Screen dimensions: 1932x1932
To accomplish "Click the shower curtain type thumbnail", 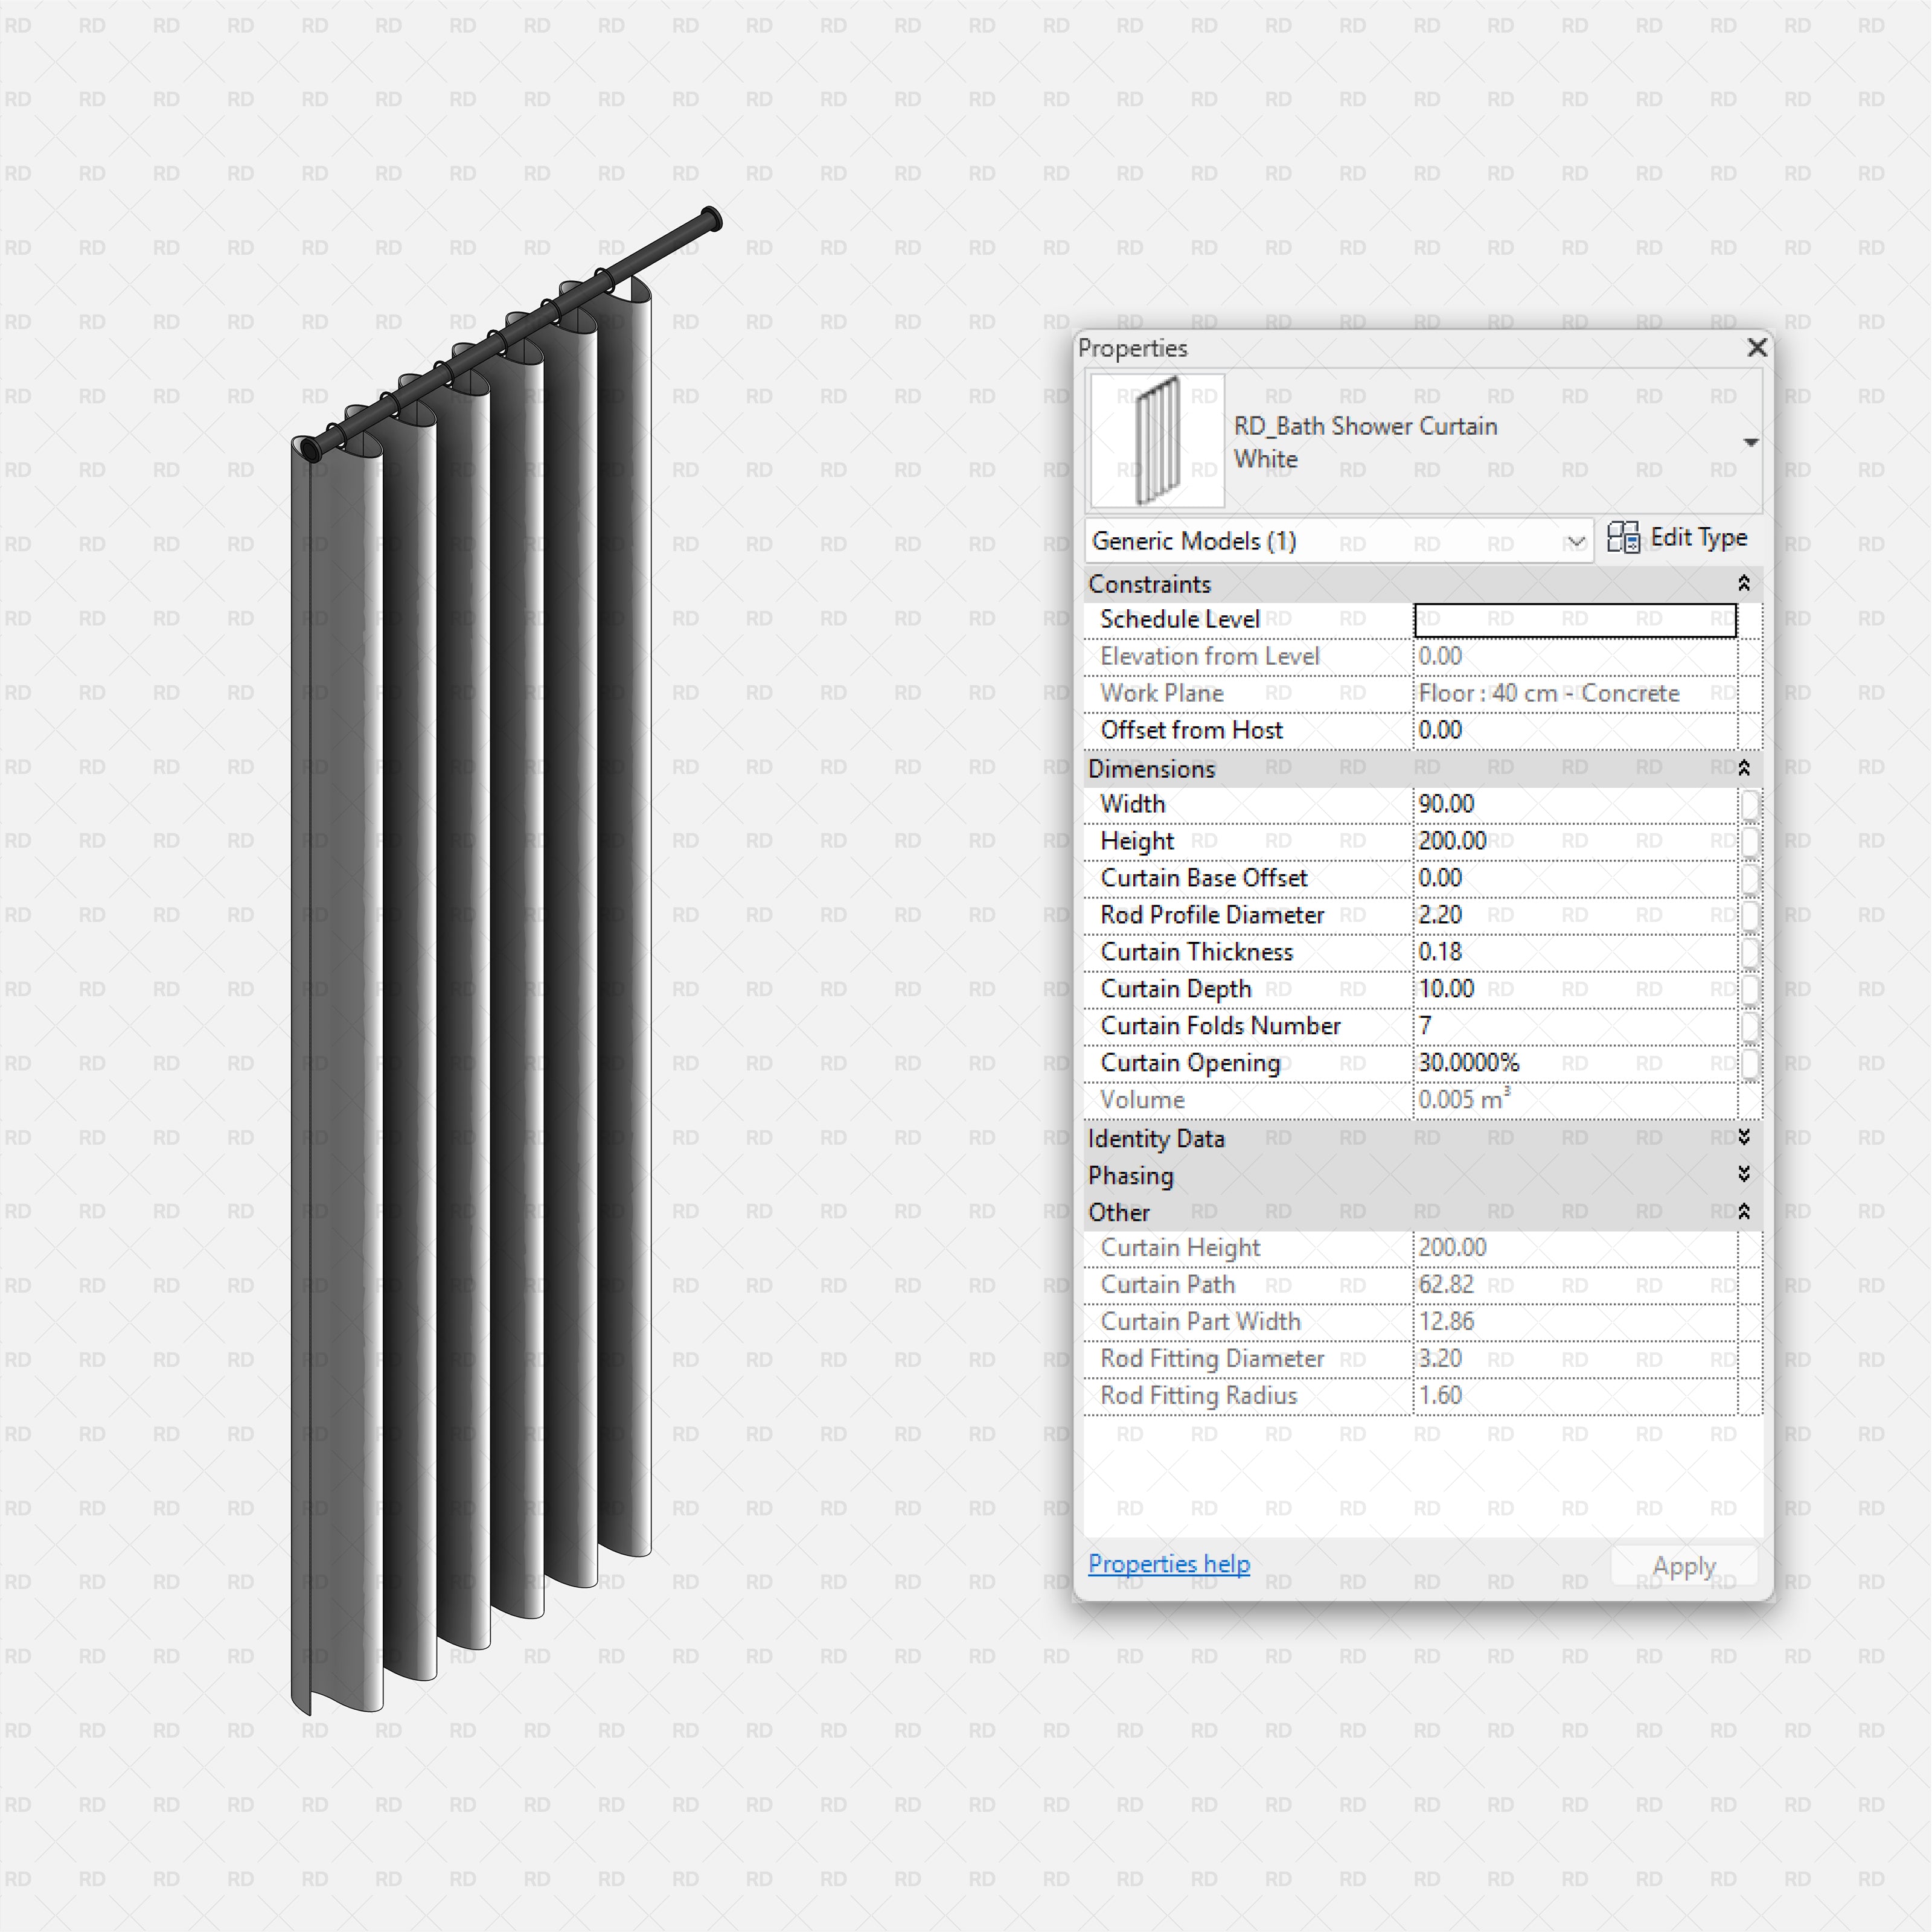I will click(1157, 441).
